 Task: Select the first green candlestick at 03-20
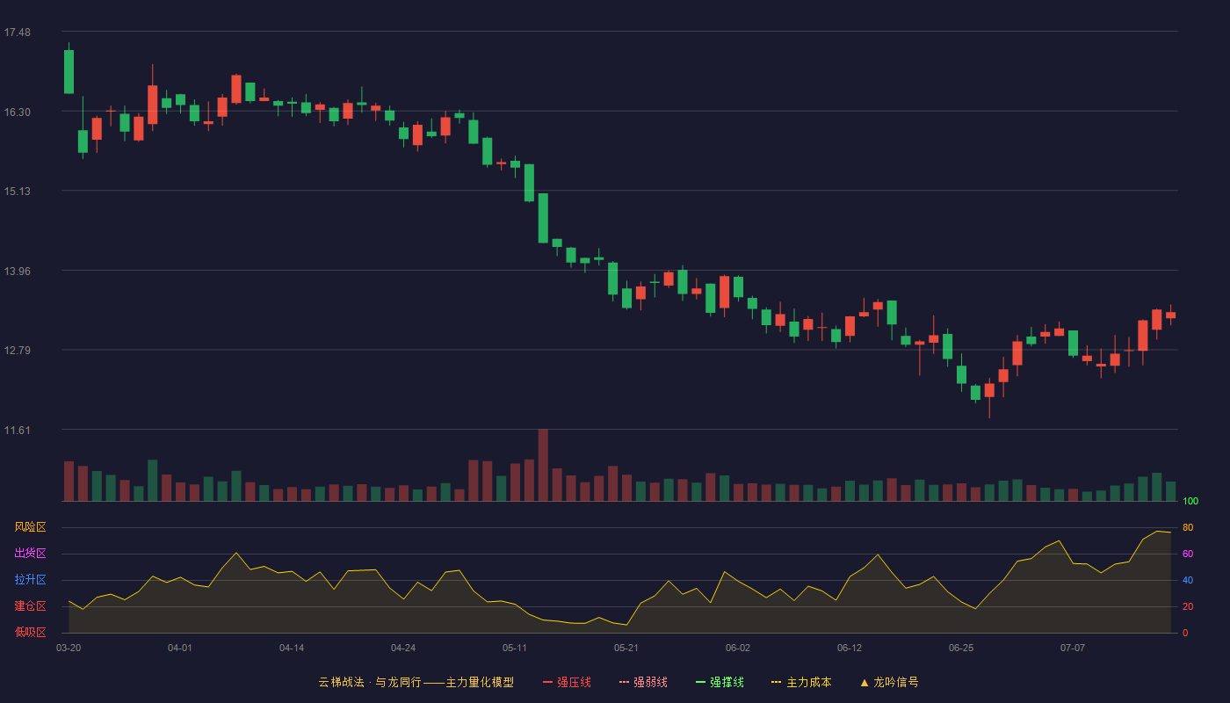69,71
